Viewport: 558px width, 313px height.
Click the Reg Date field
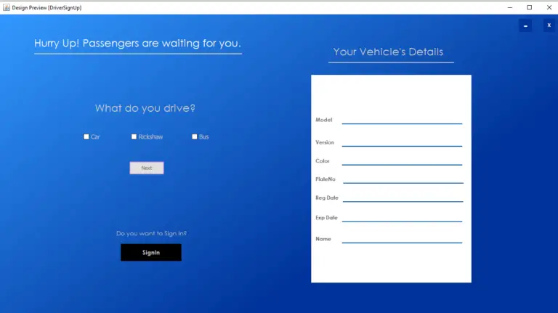[403, 198]
